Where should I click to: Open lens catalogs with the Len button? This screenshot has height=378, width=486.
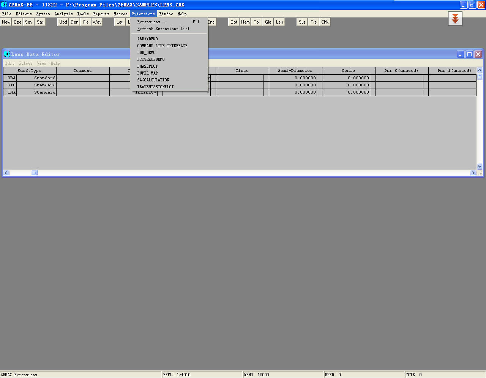pos(279,22)
